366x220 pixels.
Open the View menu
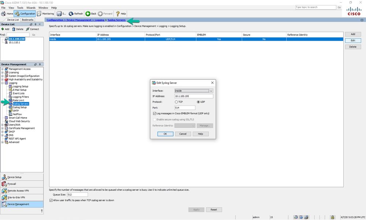(11, 8)
